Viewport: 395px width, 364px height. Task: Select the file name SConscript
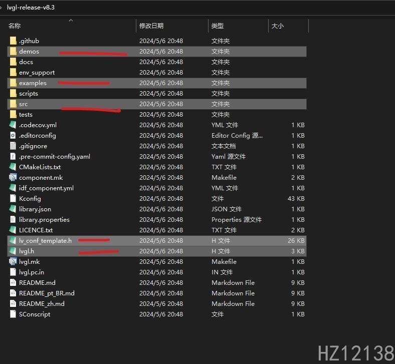(35, 314)
